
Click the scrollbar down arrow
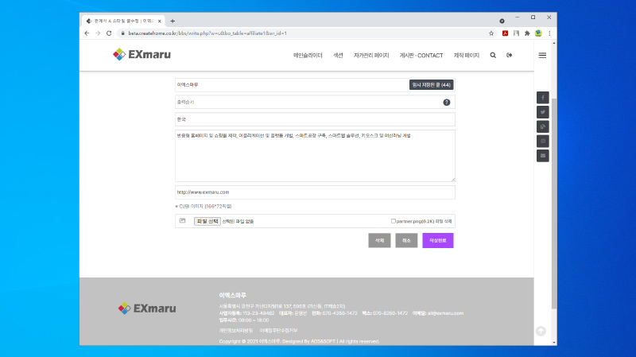tap(554, 343)
